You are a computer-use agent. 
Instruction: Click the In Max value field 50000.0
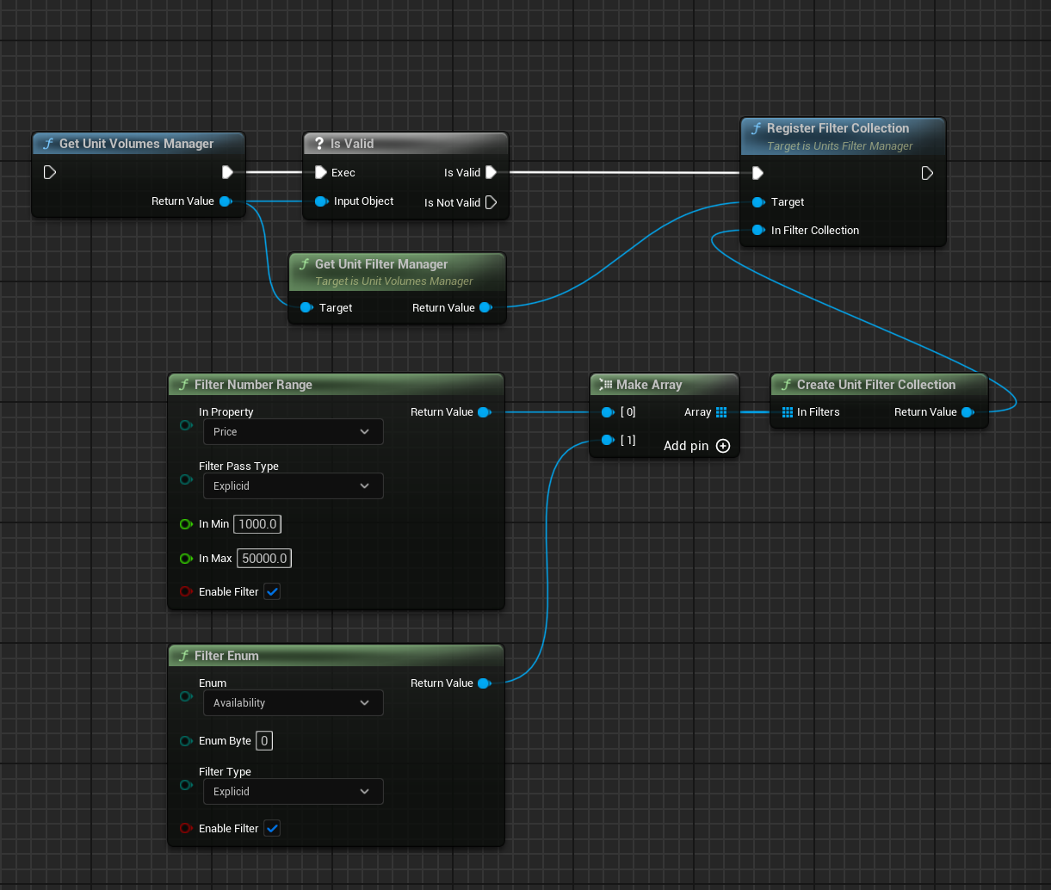pyautogui.click(x=264, y=559)
